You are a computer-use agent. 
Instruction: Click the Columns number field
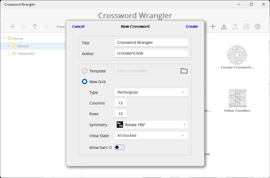click(120, 103)
